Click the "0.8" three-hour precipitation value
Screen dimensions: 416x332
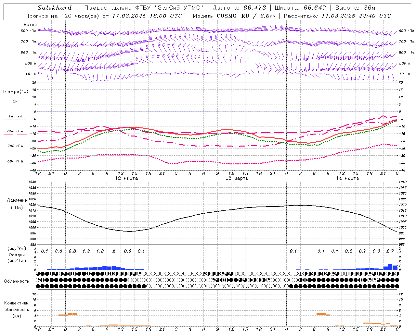(x=72, y=251)
